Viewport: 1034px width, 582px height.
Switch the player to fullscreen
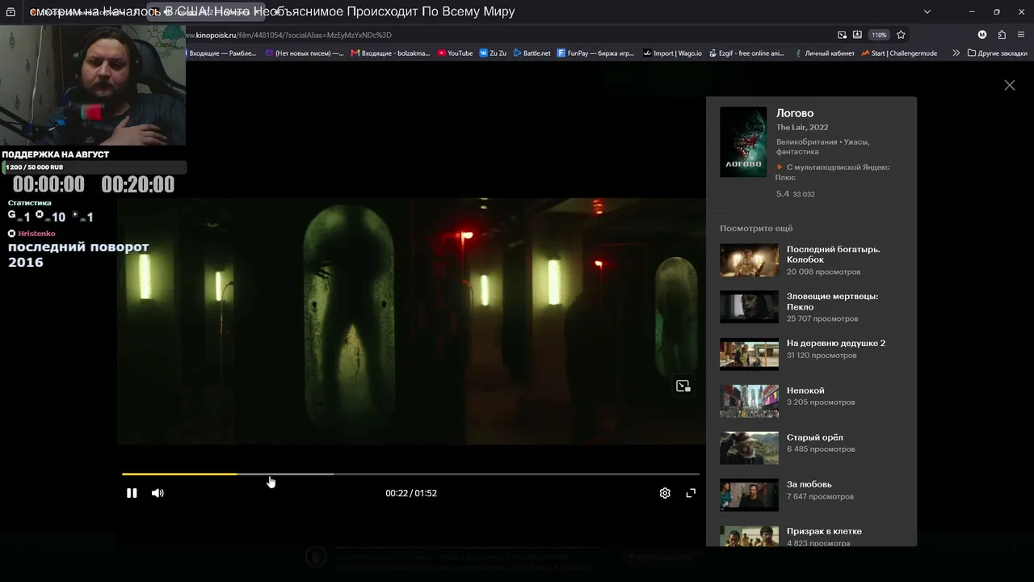[691, 493]
